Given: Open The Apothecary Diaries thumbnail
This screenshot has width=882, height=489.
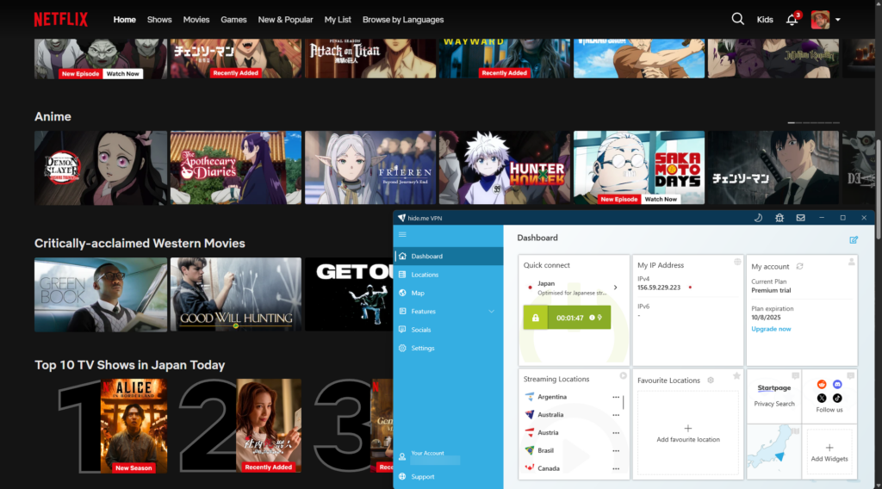Looking at the screenshot, I should (236, 168).
